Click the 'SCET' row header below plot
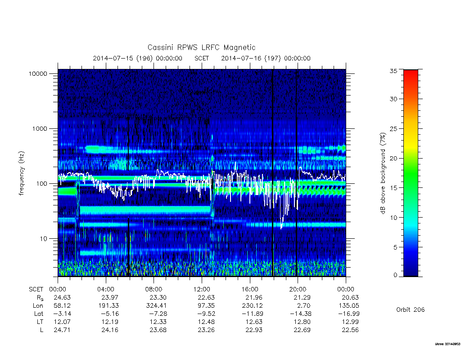 click(x=36, y=290)
